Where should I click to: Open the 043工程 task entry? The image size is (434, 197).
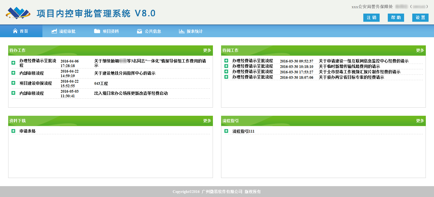click(x=101, y=83)
